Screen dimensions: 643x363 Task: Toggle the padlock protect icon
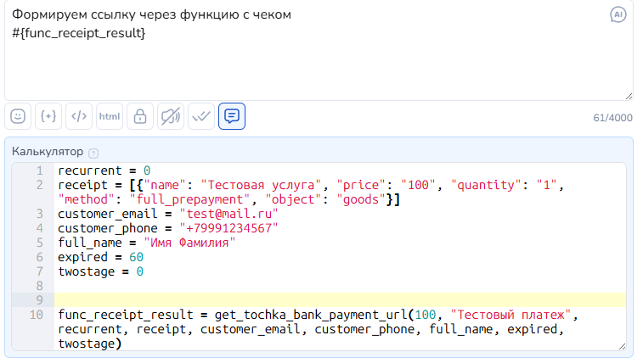point(140,116)
